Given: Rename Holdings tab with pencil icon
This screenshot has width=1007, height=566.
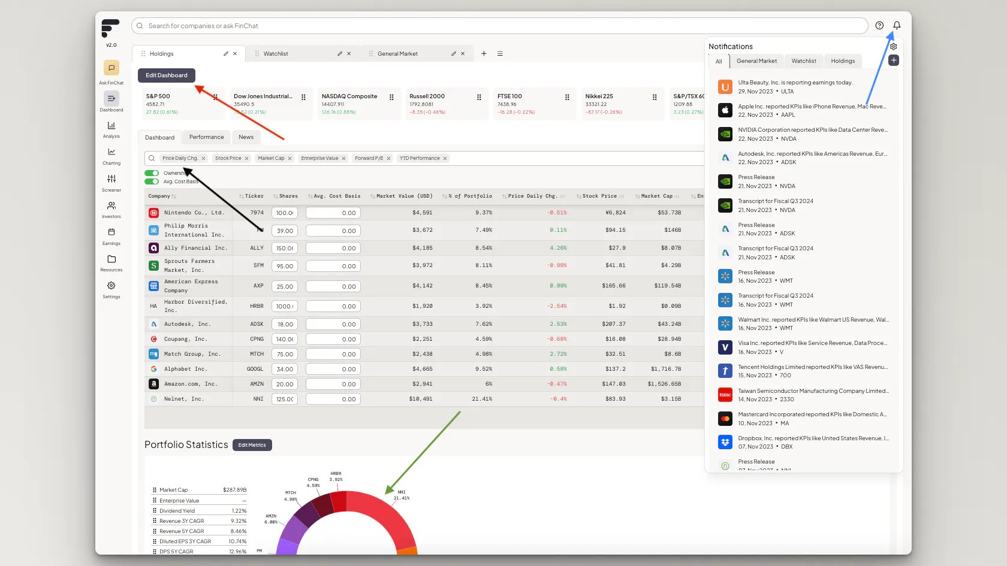Looking at the screenshot, I should click(x=226, y=54).
